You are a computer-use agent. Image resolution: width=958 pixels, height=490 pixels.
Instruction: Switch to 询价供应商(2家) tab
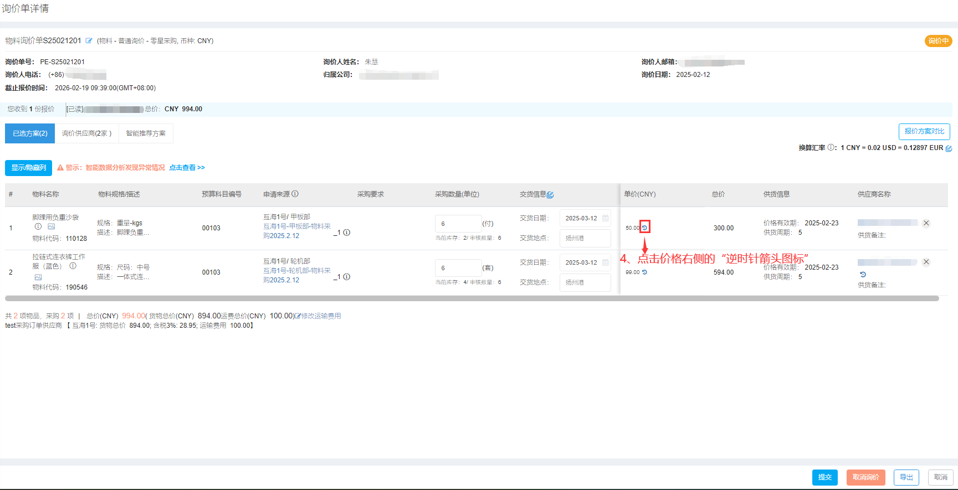coord(87,133)
